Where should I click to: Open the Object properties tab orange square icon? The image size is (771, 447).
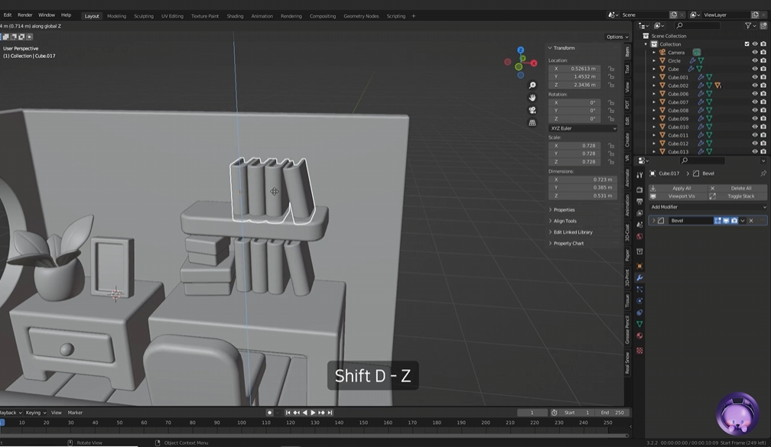coord(639,266)
